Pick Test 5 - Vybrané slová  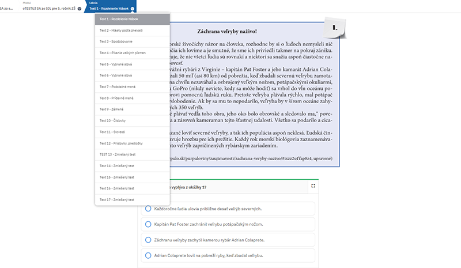coord(133,64)
